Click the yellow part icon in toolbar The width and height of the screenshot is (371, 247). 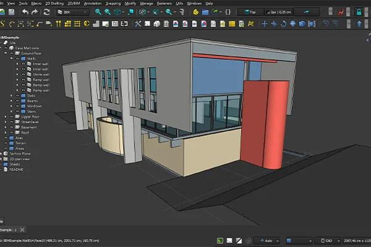coord(195,12)
